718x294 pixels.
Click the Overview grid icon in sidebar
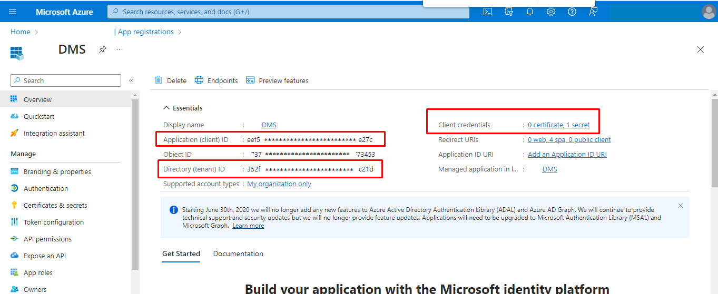[14, 99]
